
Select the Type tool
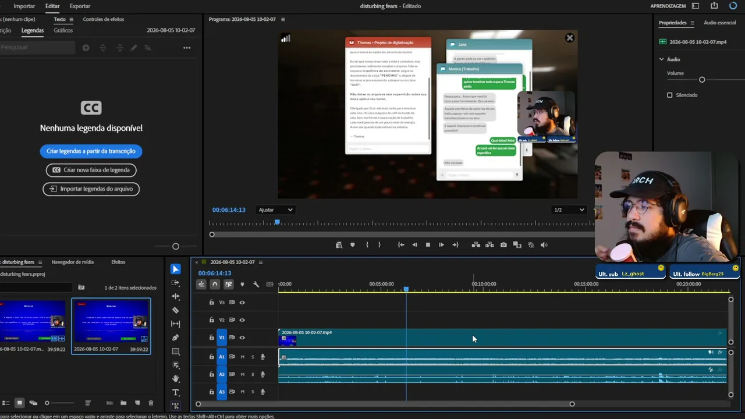click(176, 392)
